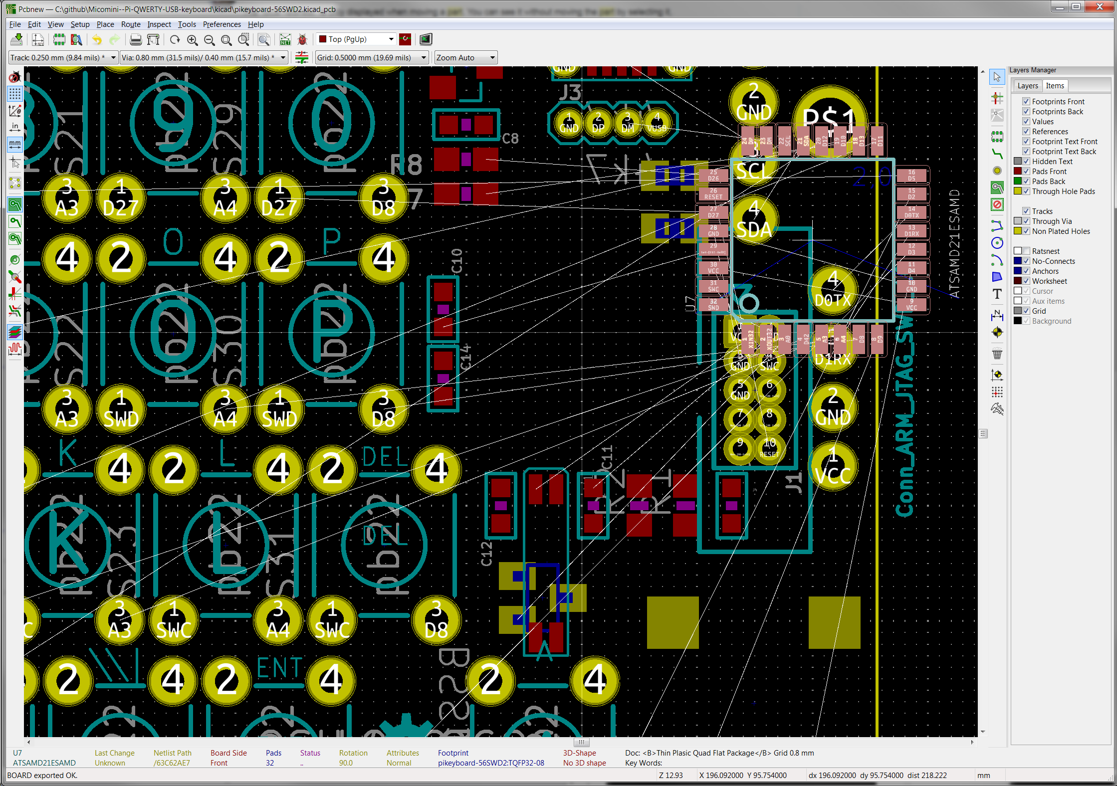
Task: Click the Pads Back color swatch
Action: [1018, 181]
